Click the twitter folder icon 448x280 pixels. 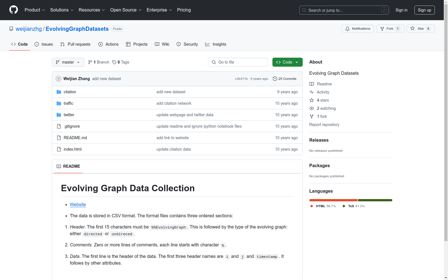59,115
